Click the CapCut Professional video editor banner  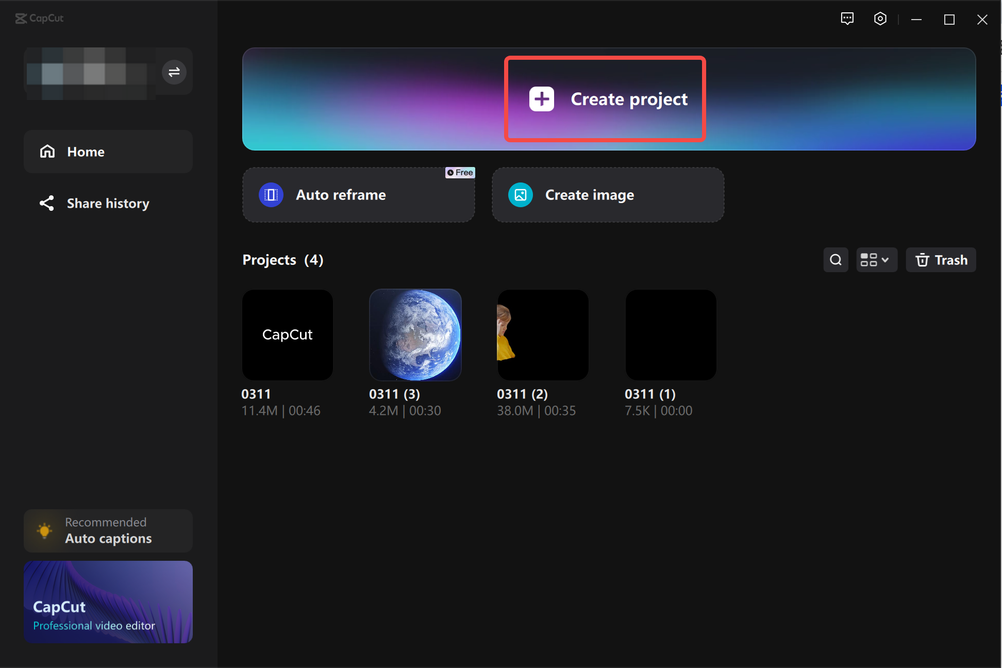108,602
